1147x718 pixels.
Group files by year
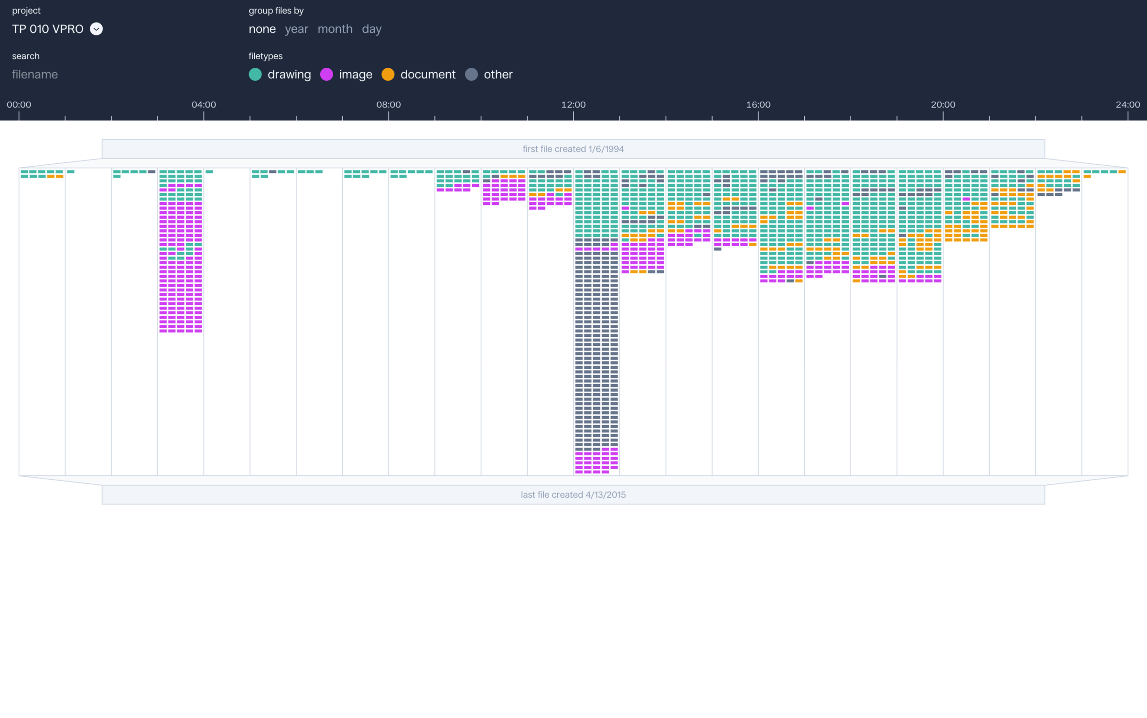(296, 29)
